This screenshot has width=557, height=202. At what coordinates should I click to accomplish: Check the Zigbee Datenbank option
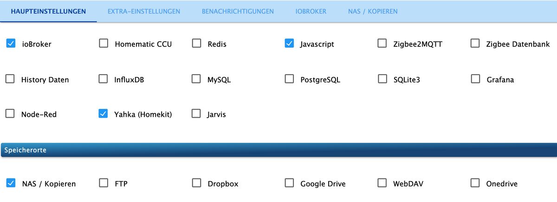click(x=475, y=44)
